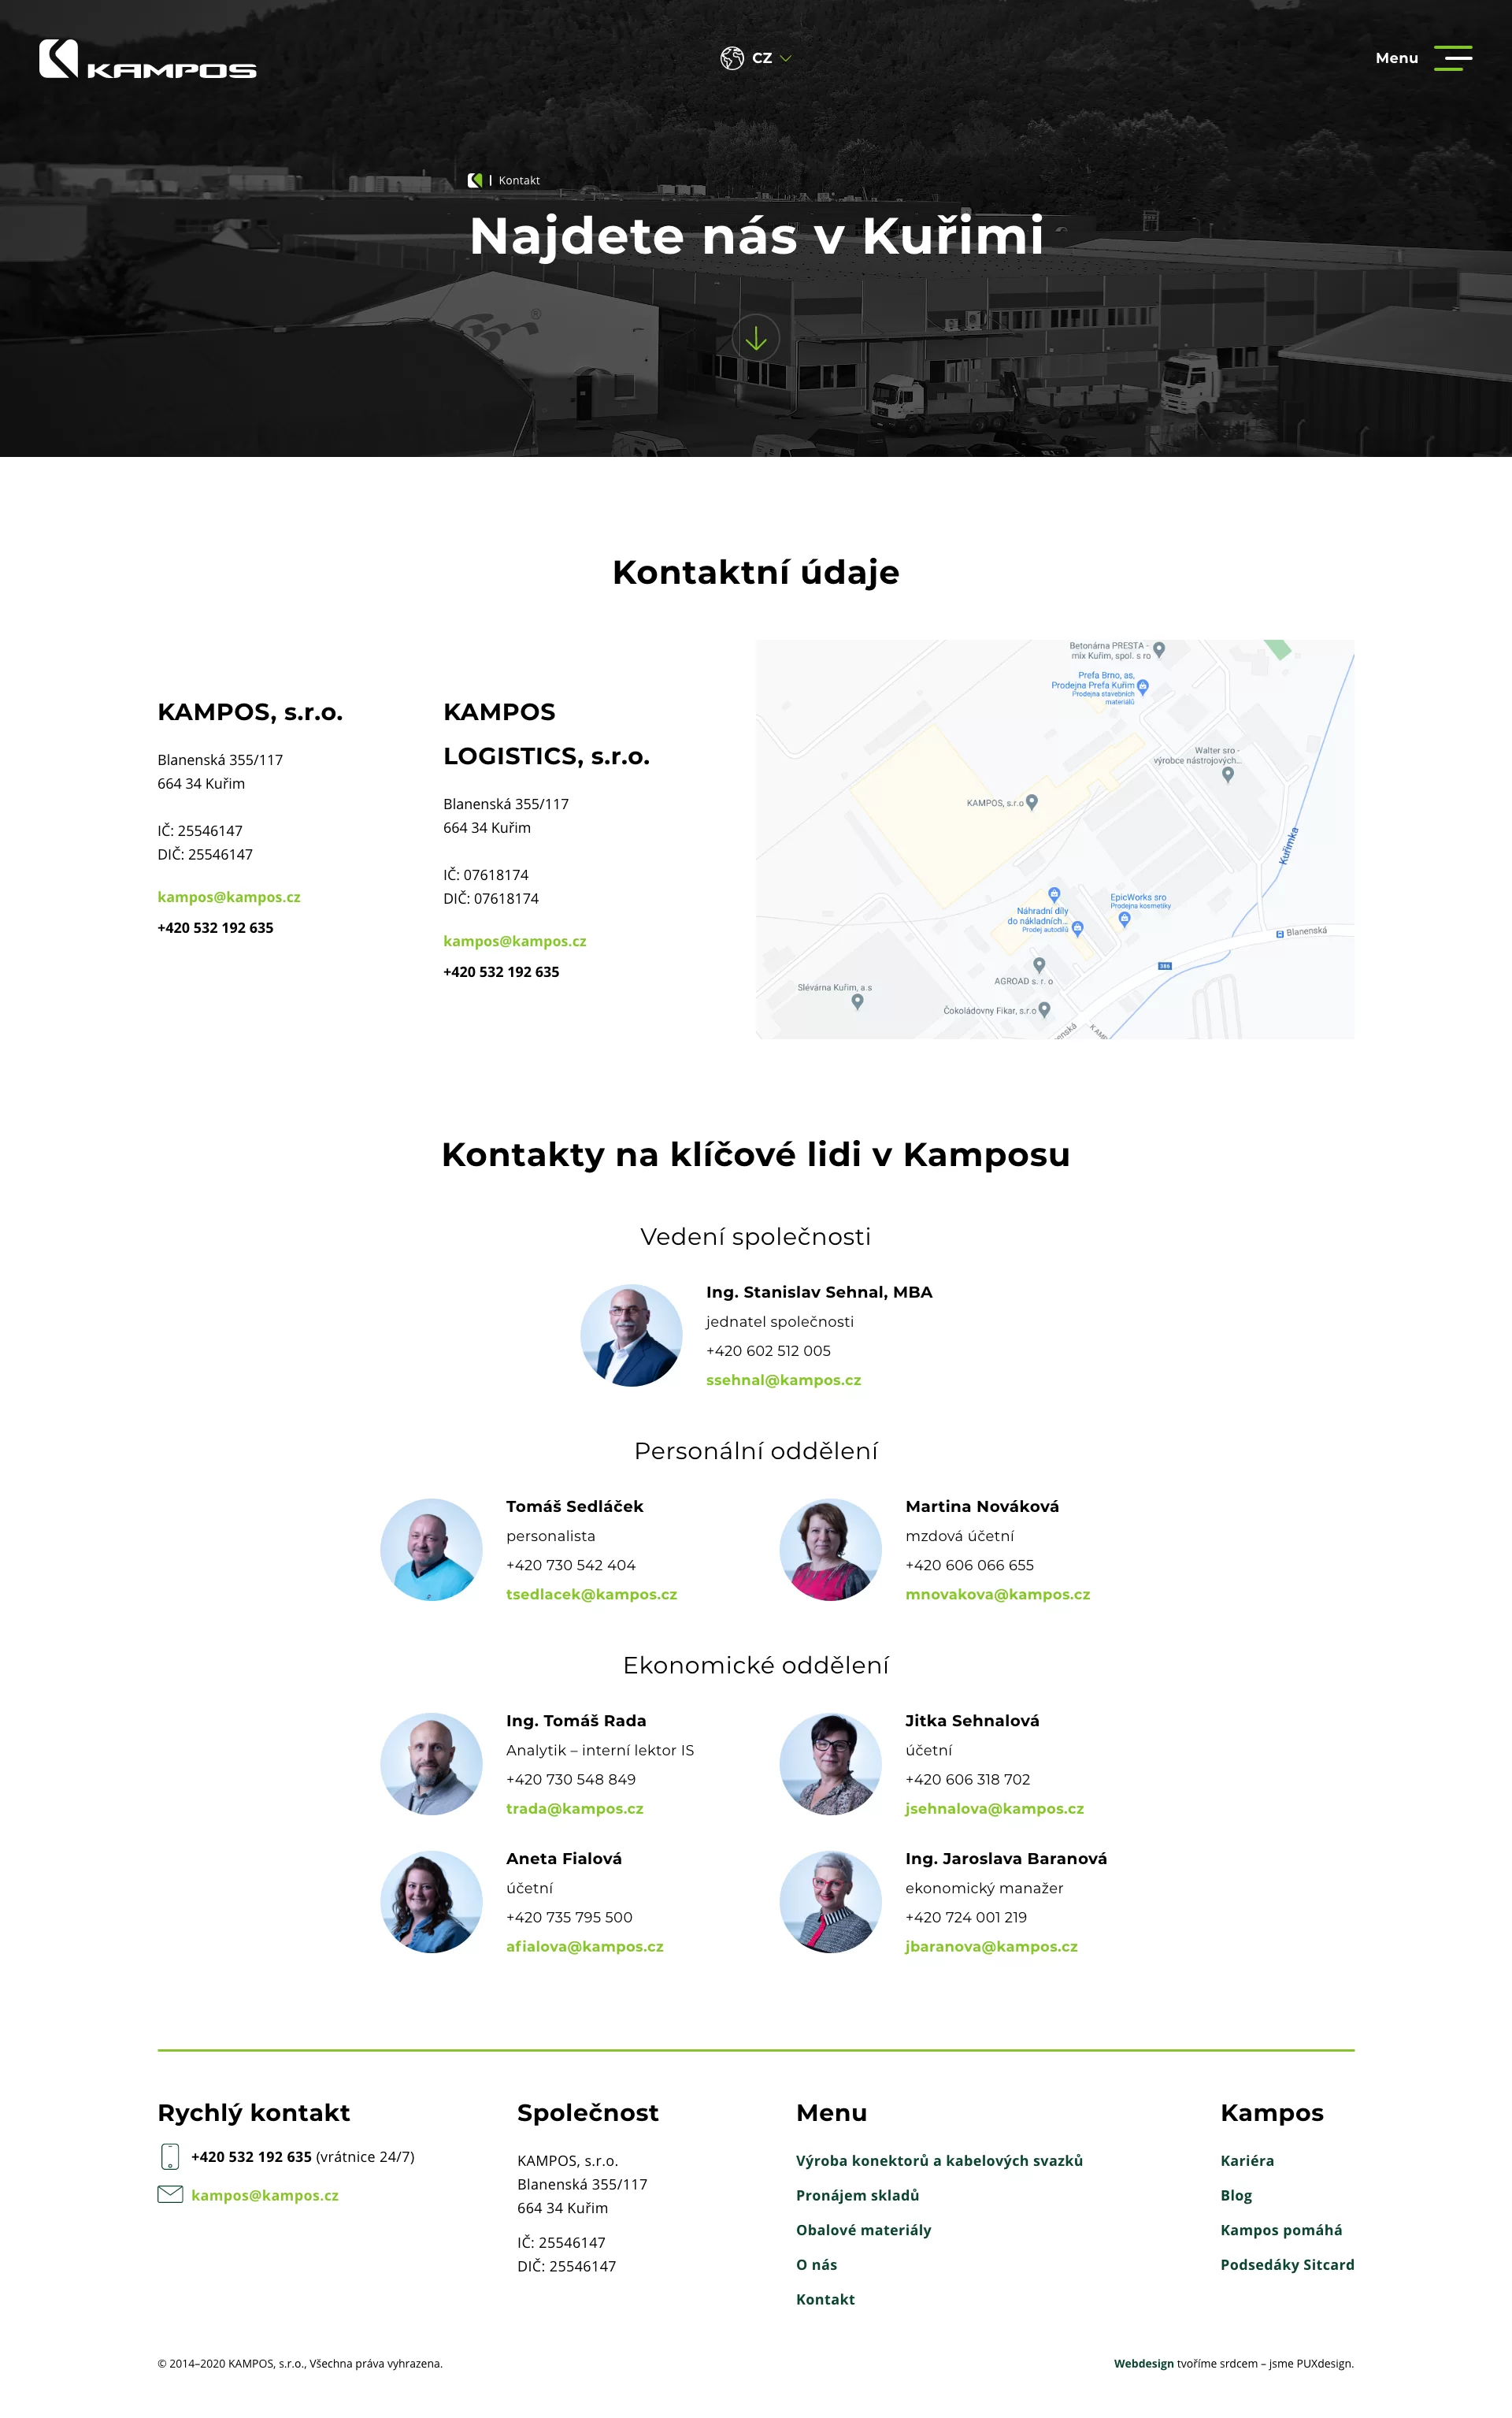Click the Prefa Brno map marker

coord(1143,686)
